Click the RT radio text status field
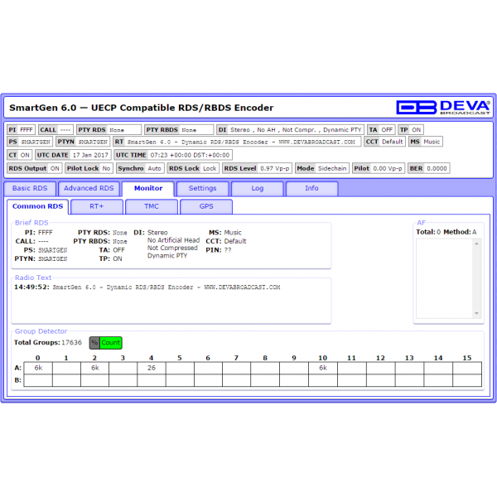 (x=237, y=142)
